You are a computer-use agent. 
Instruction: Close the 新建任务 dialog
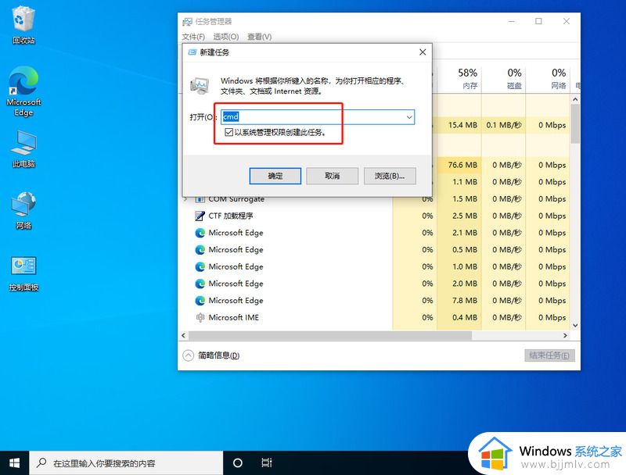click(423, 52)
